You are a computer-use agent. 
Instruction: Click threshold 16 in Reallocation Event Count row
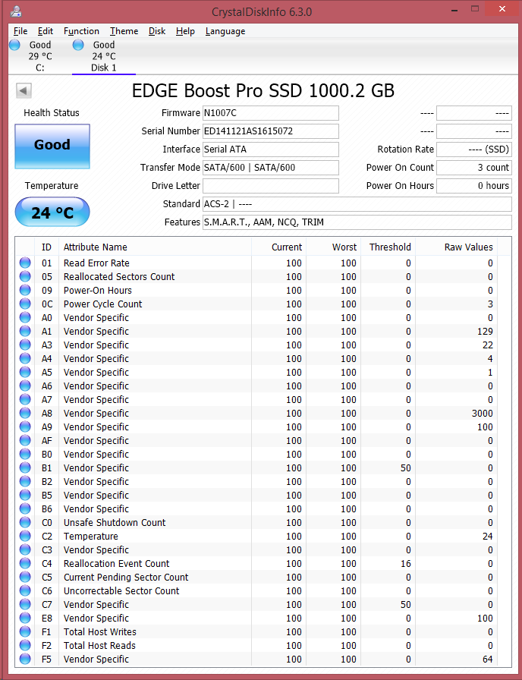(406, 563)
